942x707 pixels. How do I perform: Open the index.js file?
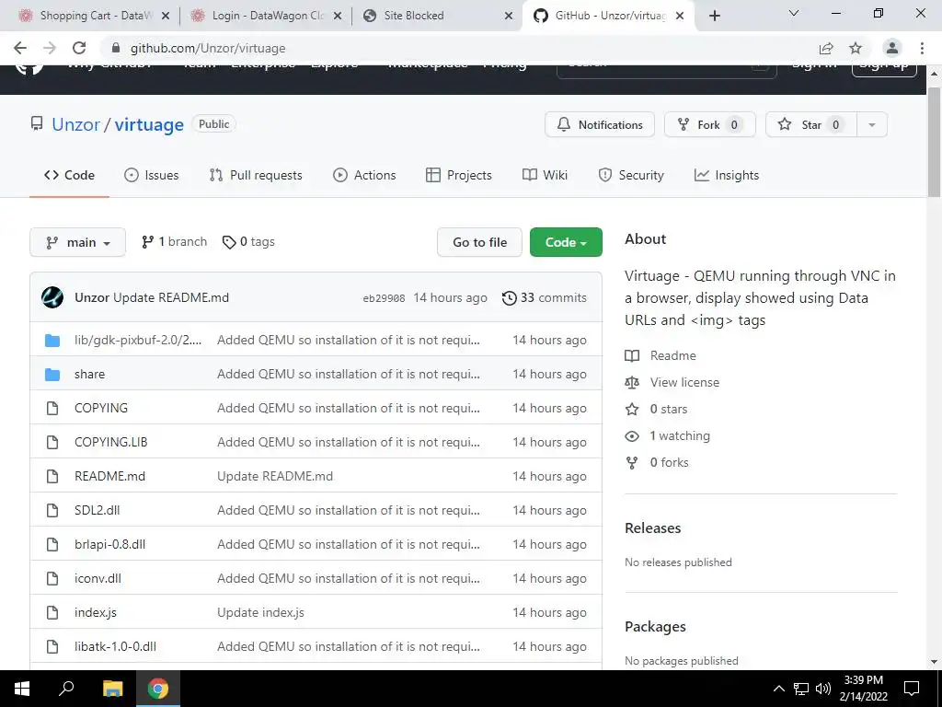pos(96,612)
